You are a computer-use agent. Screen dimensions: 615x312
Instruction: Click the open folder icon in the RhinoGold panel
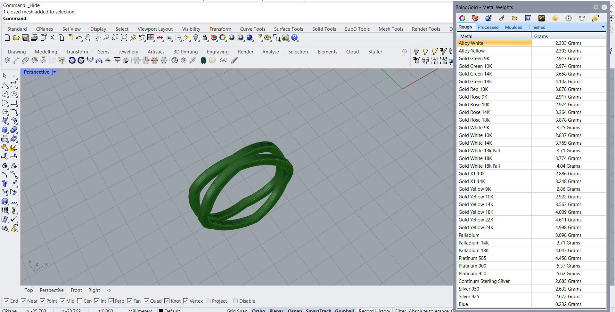(x=515, y=18)
